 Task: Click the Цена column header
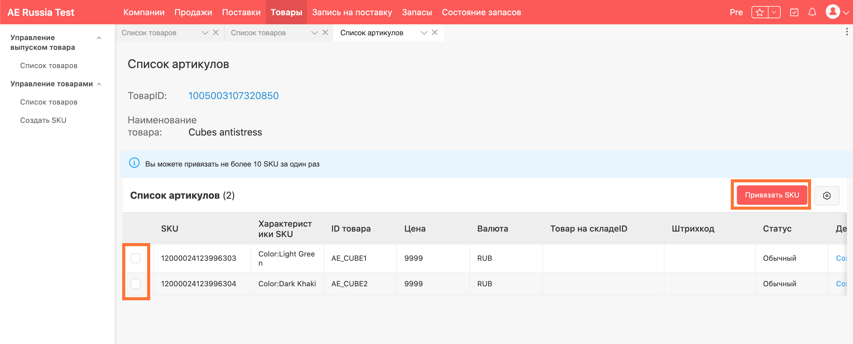(415, 229)
